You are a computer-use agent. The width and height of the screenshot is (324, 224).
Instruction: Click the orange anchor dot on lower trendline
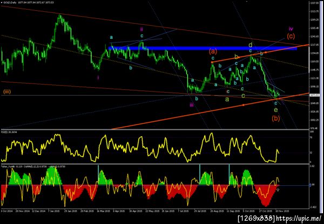(244, 105)
